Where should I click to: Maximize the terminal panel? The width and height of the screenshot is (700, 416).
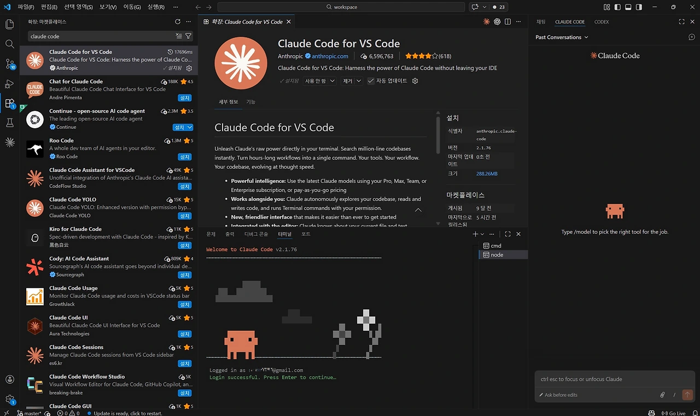click(x=507, y=234)
